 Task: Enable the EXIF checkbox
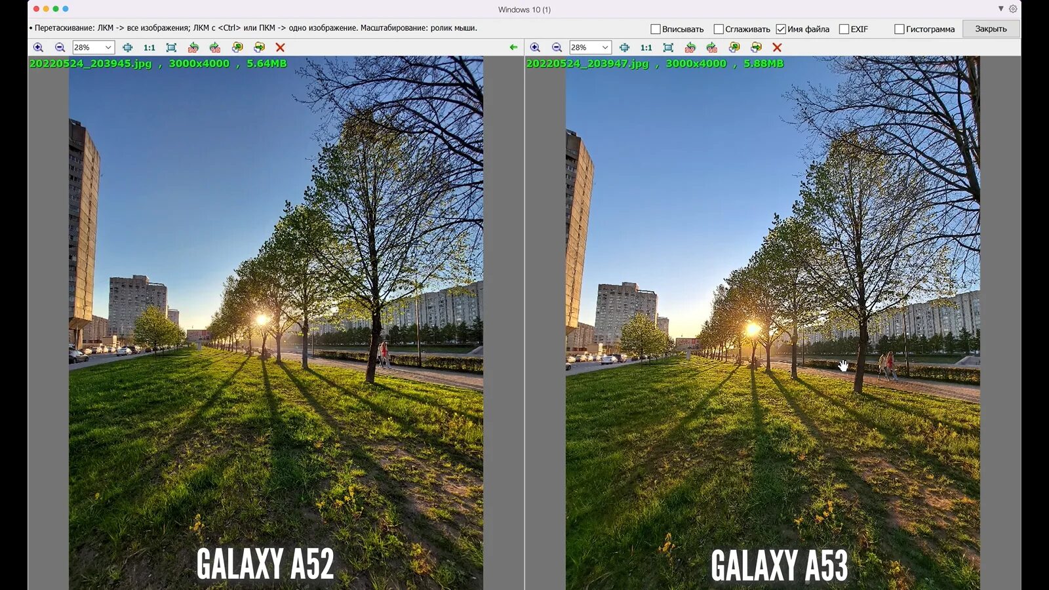pyautogui.click(x=844, y=29)
